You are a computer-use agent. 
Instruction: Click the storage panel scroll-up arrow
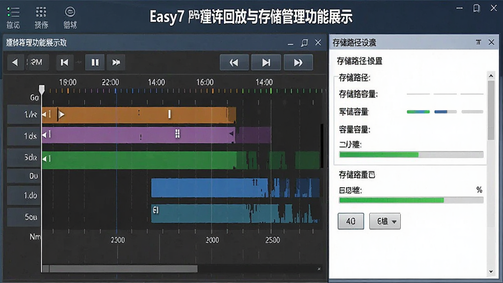coord(491,76)
